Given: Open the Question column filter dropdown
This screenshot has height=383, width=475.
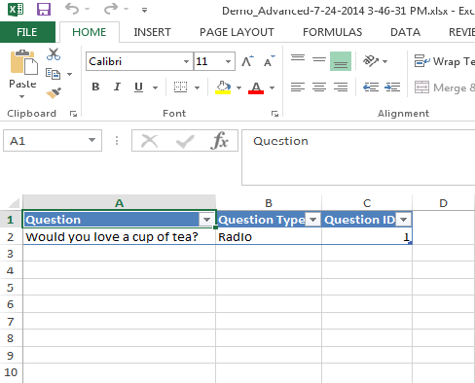Looking at the screenshot, I should pos(206,220).
